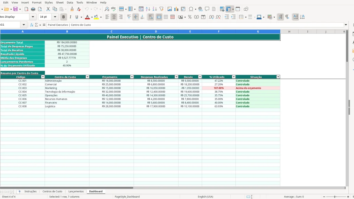Insert a comment

tap(207, 9)
